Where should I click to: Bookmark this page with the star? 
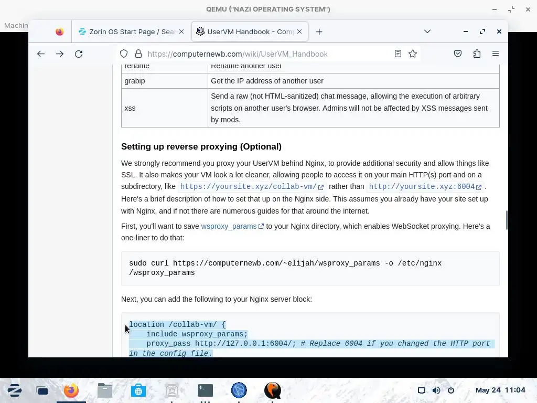pos(413,54)
